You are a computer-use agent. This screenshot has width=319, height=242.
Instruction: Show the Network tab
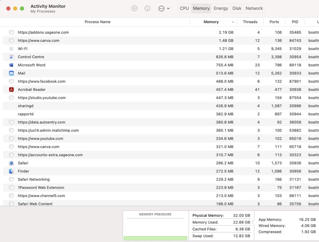coord(254,8)
